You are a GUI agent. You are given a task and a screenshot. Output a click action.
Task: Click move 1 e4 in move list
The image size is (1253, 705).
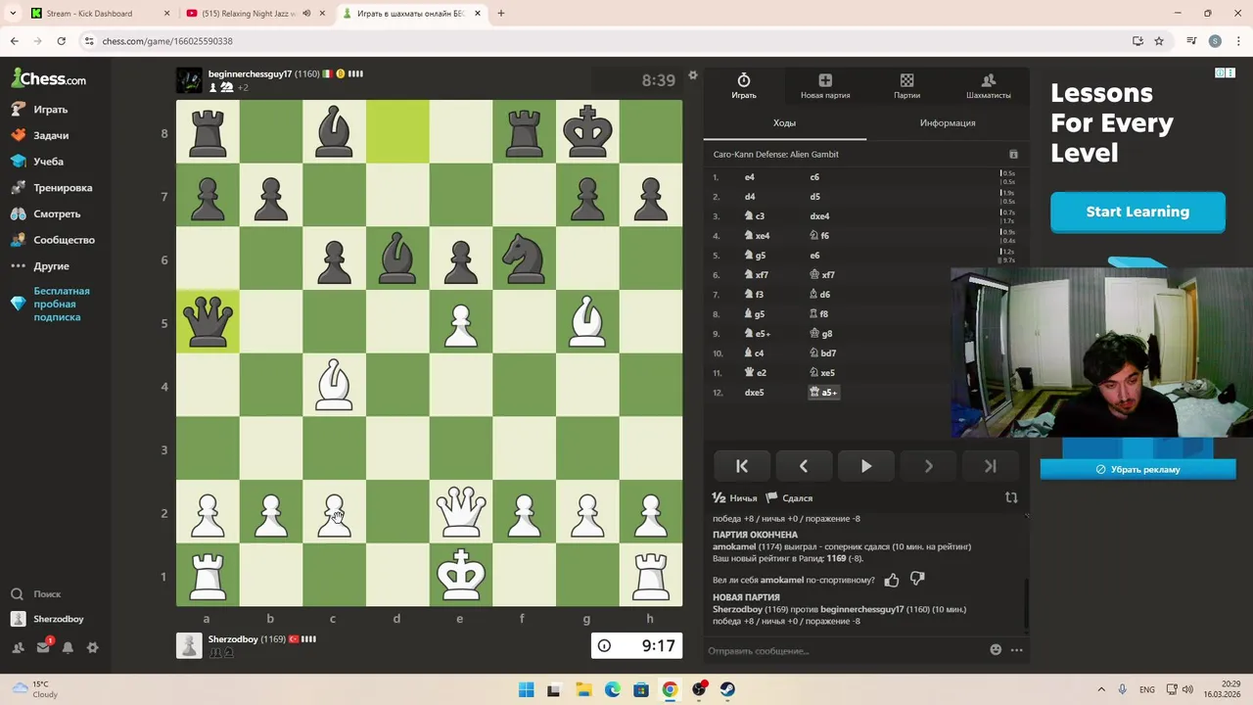pyautogui.click(x=750, y=177)
